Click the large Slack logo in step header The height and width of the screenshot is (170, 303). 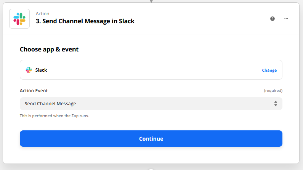19,19
